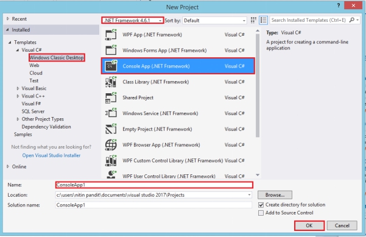Collapse the Visual C# tree node

click(x=18, y=50)
